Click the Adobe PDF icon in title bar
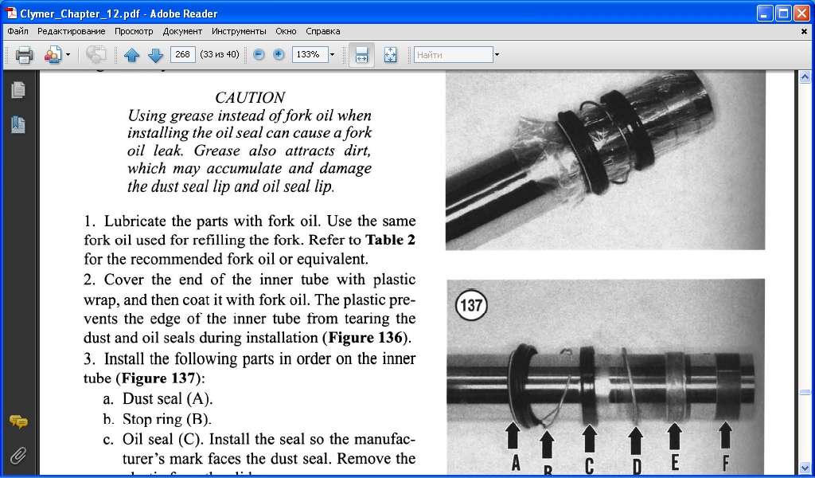Viewport: 815px width, 478px height. click(11, 13)
